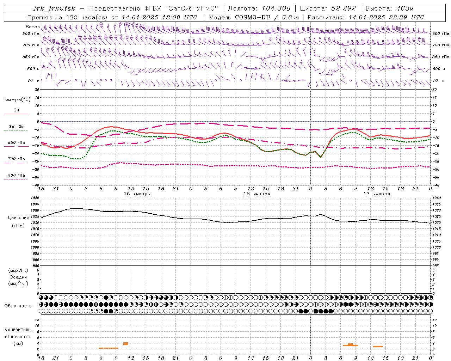Click the longitude value Долгота: 104.308

pos(259,8)
